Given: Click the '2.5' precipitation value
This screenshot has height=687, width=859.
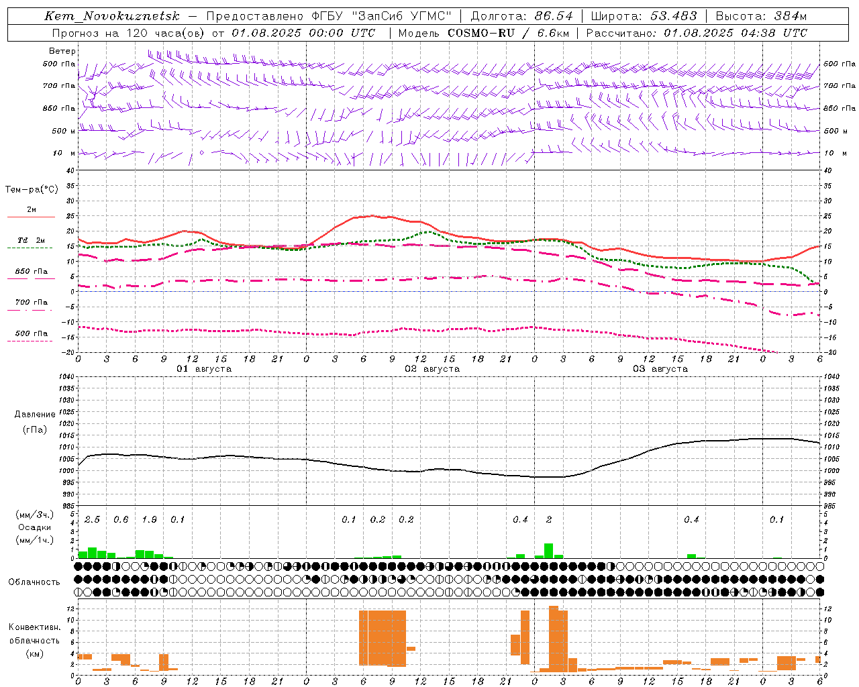Looking at the screenshot, I should [92, 520].
